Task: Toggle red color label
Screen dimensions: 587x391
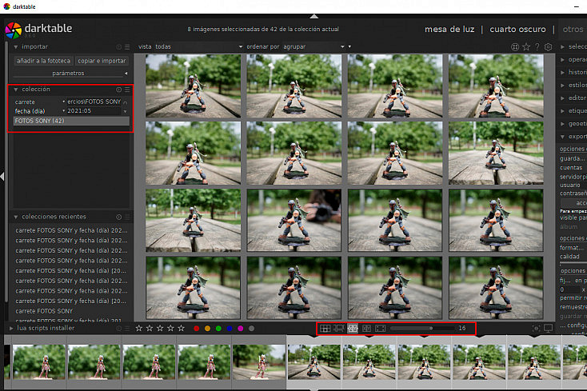Action: tap(197, 329)
